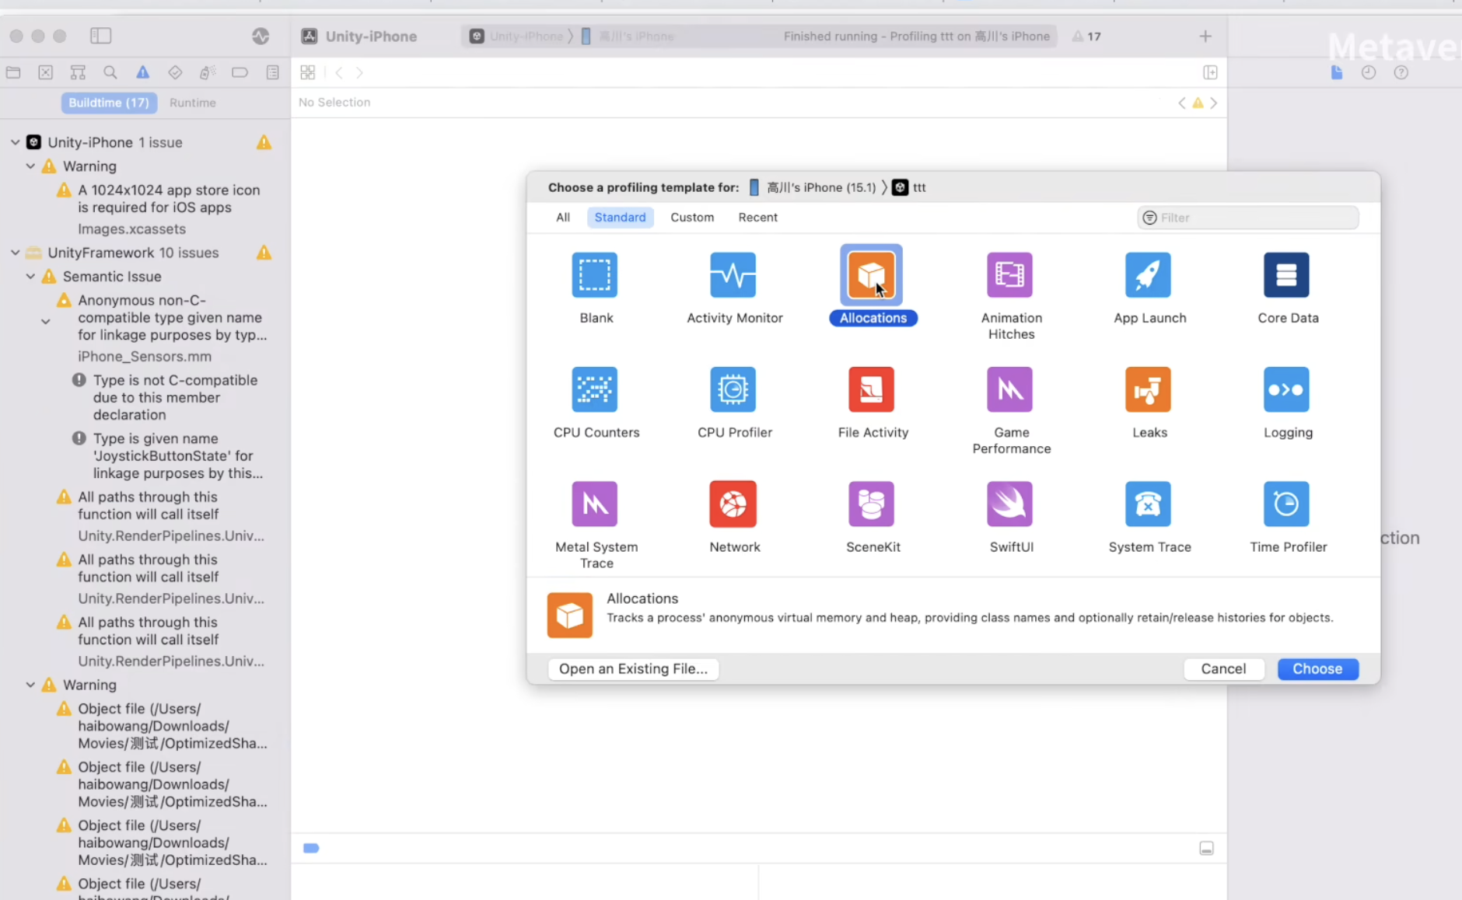Click the activity status icon in sidebar header
This screenshot has height=900, width=1462.
(261, 36)
